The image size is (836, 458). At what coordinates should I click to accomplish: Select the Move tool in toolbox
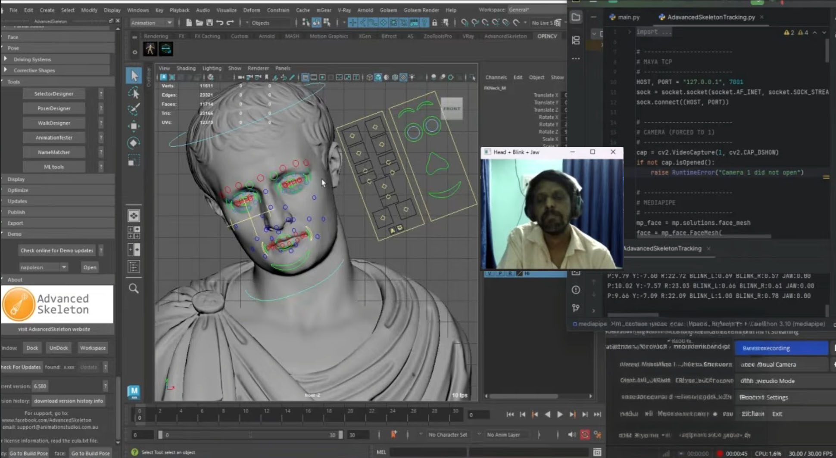coord(134,126)
